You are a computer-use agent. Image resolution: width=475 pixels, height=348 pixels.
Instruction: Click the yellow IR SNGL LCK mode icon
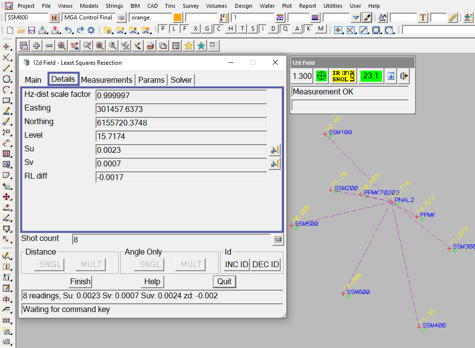tap(343, 76)
